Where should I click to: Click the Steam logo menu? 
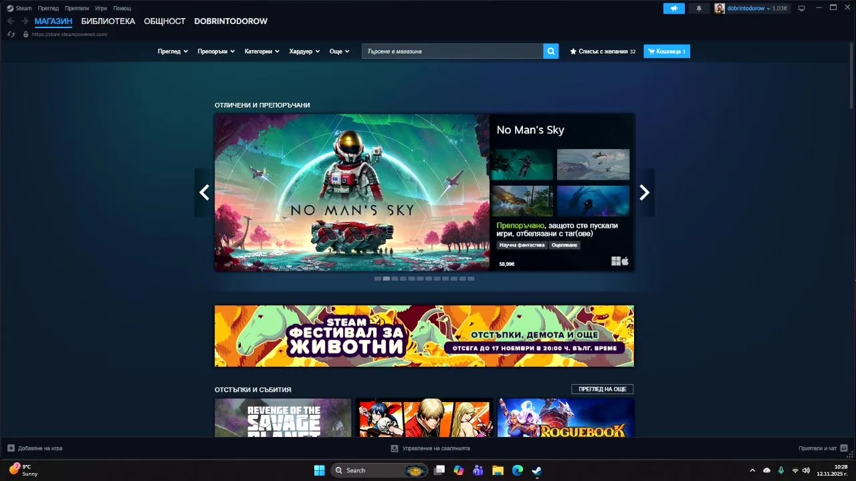click(x=19, y=8)
